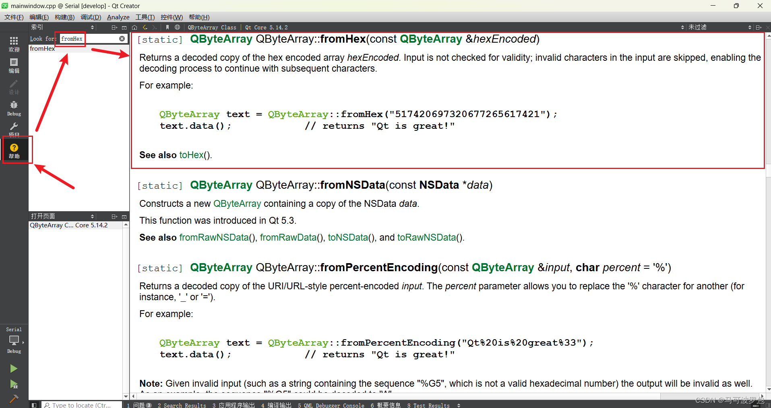Open the Serial kit selector monitor icon
Image resolution: width=771 pixels, height=408 pixels.
(14, 340)
